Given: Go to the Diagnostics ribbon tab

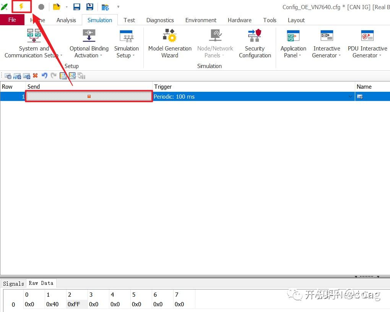Looking at the screenshot, I should coord(160,20).
